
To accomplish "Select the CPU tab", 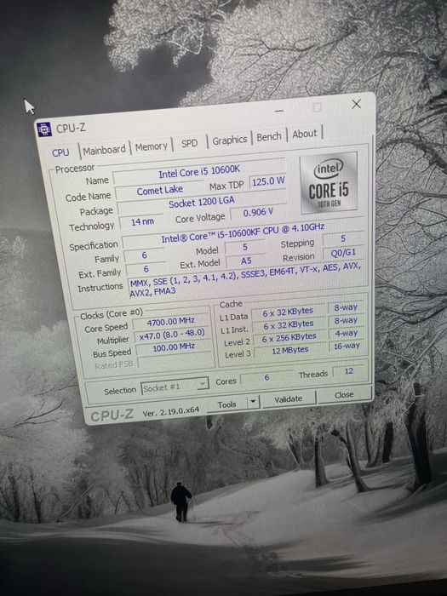I will coord(60,152).
